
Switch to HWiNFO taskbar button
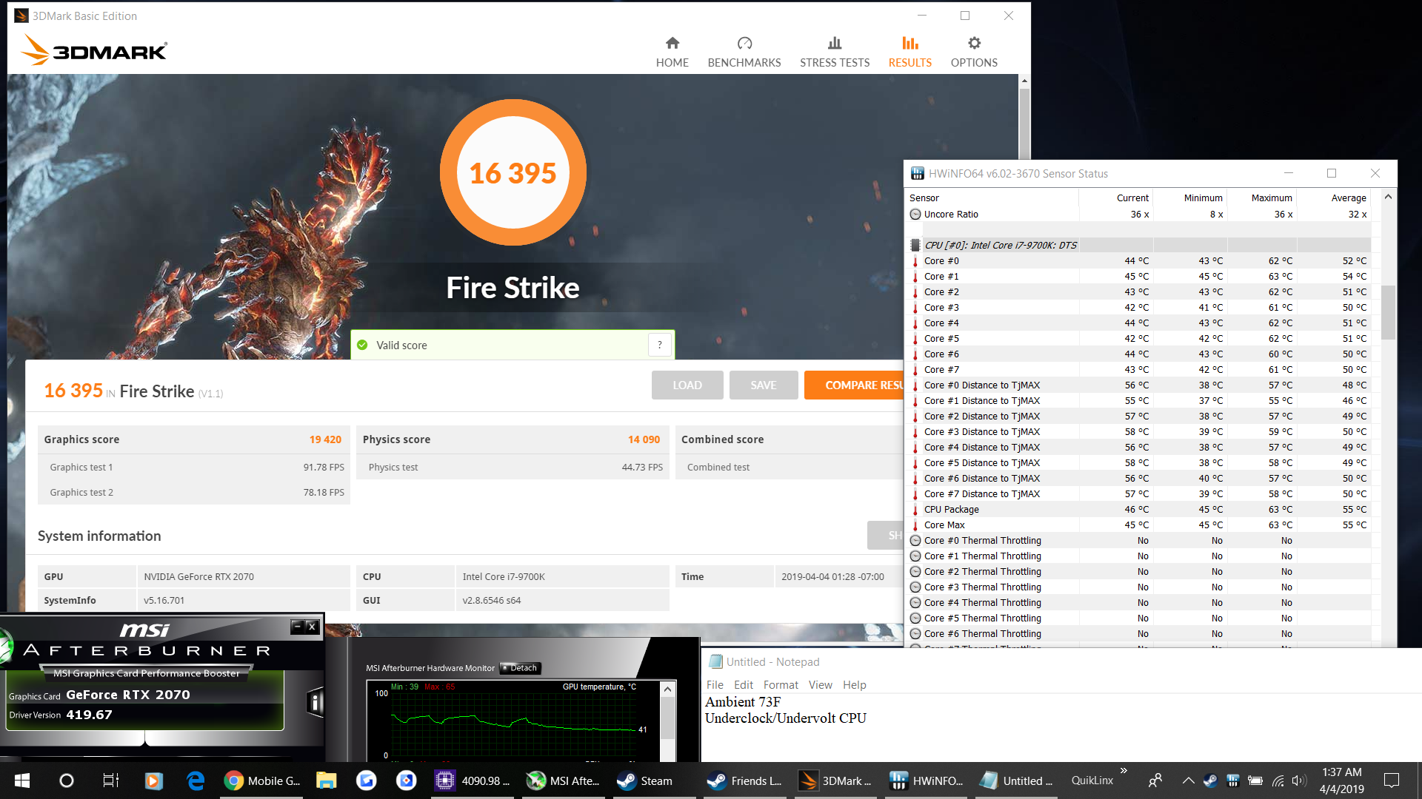[x=926, y=781]
